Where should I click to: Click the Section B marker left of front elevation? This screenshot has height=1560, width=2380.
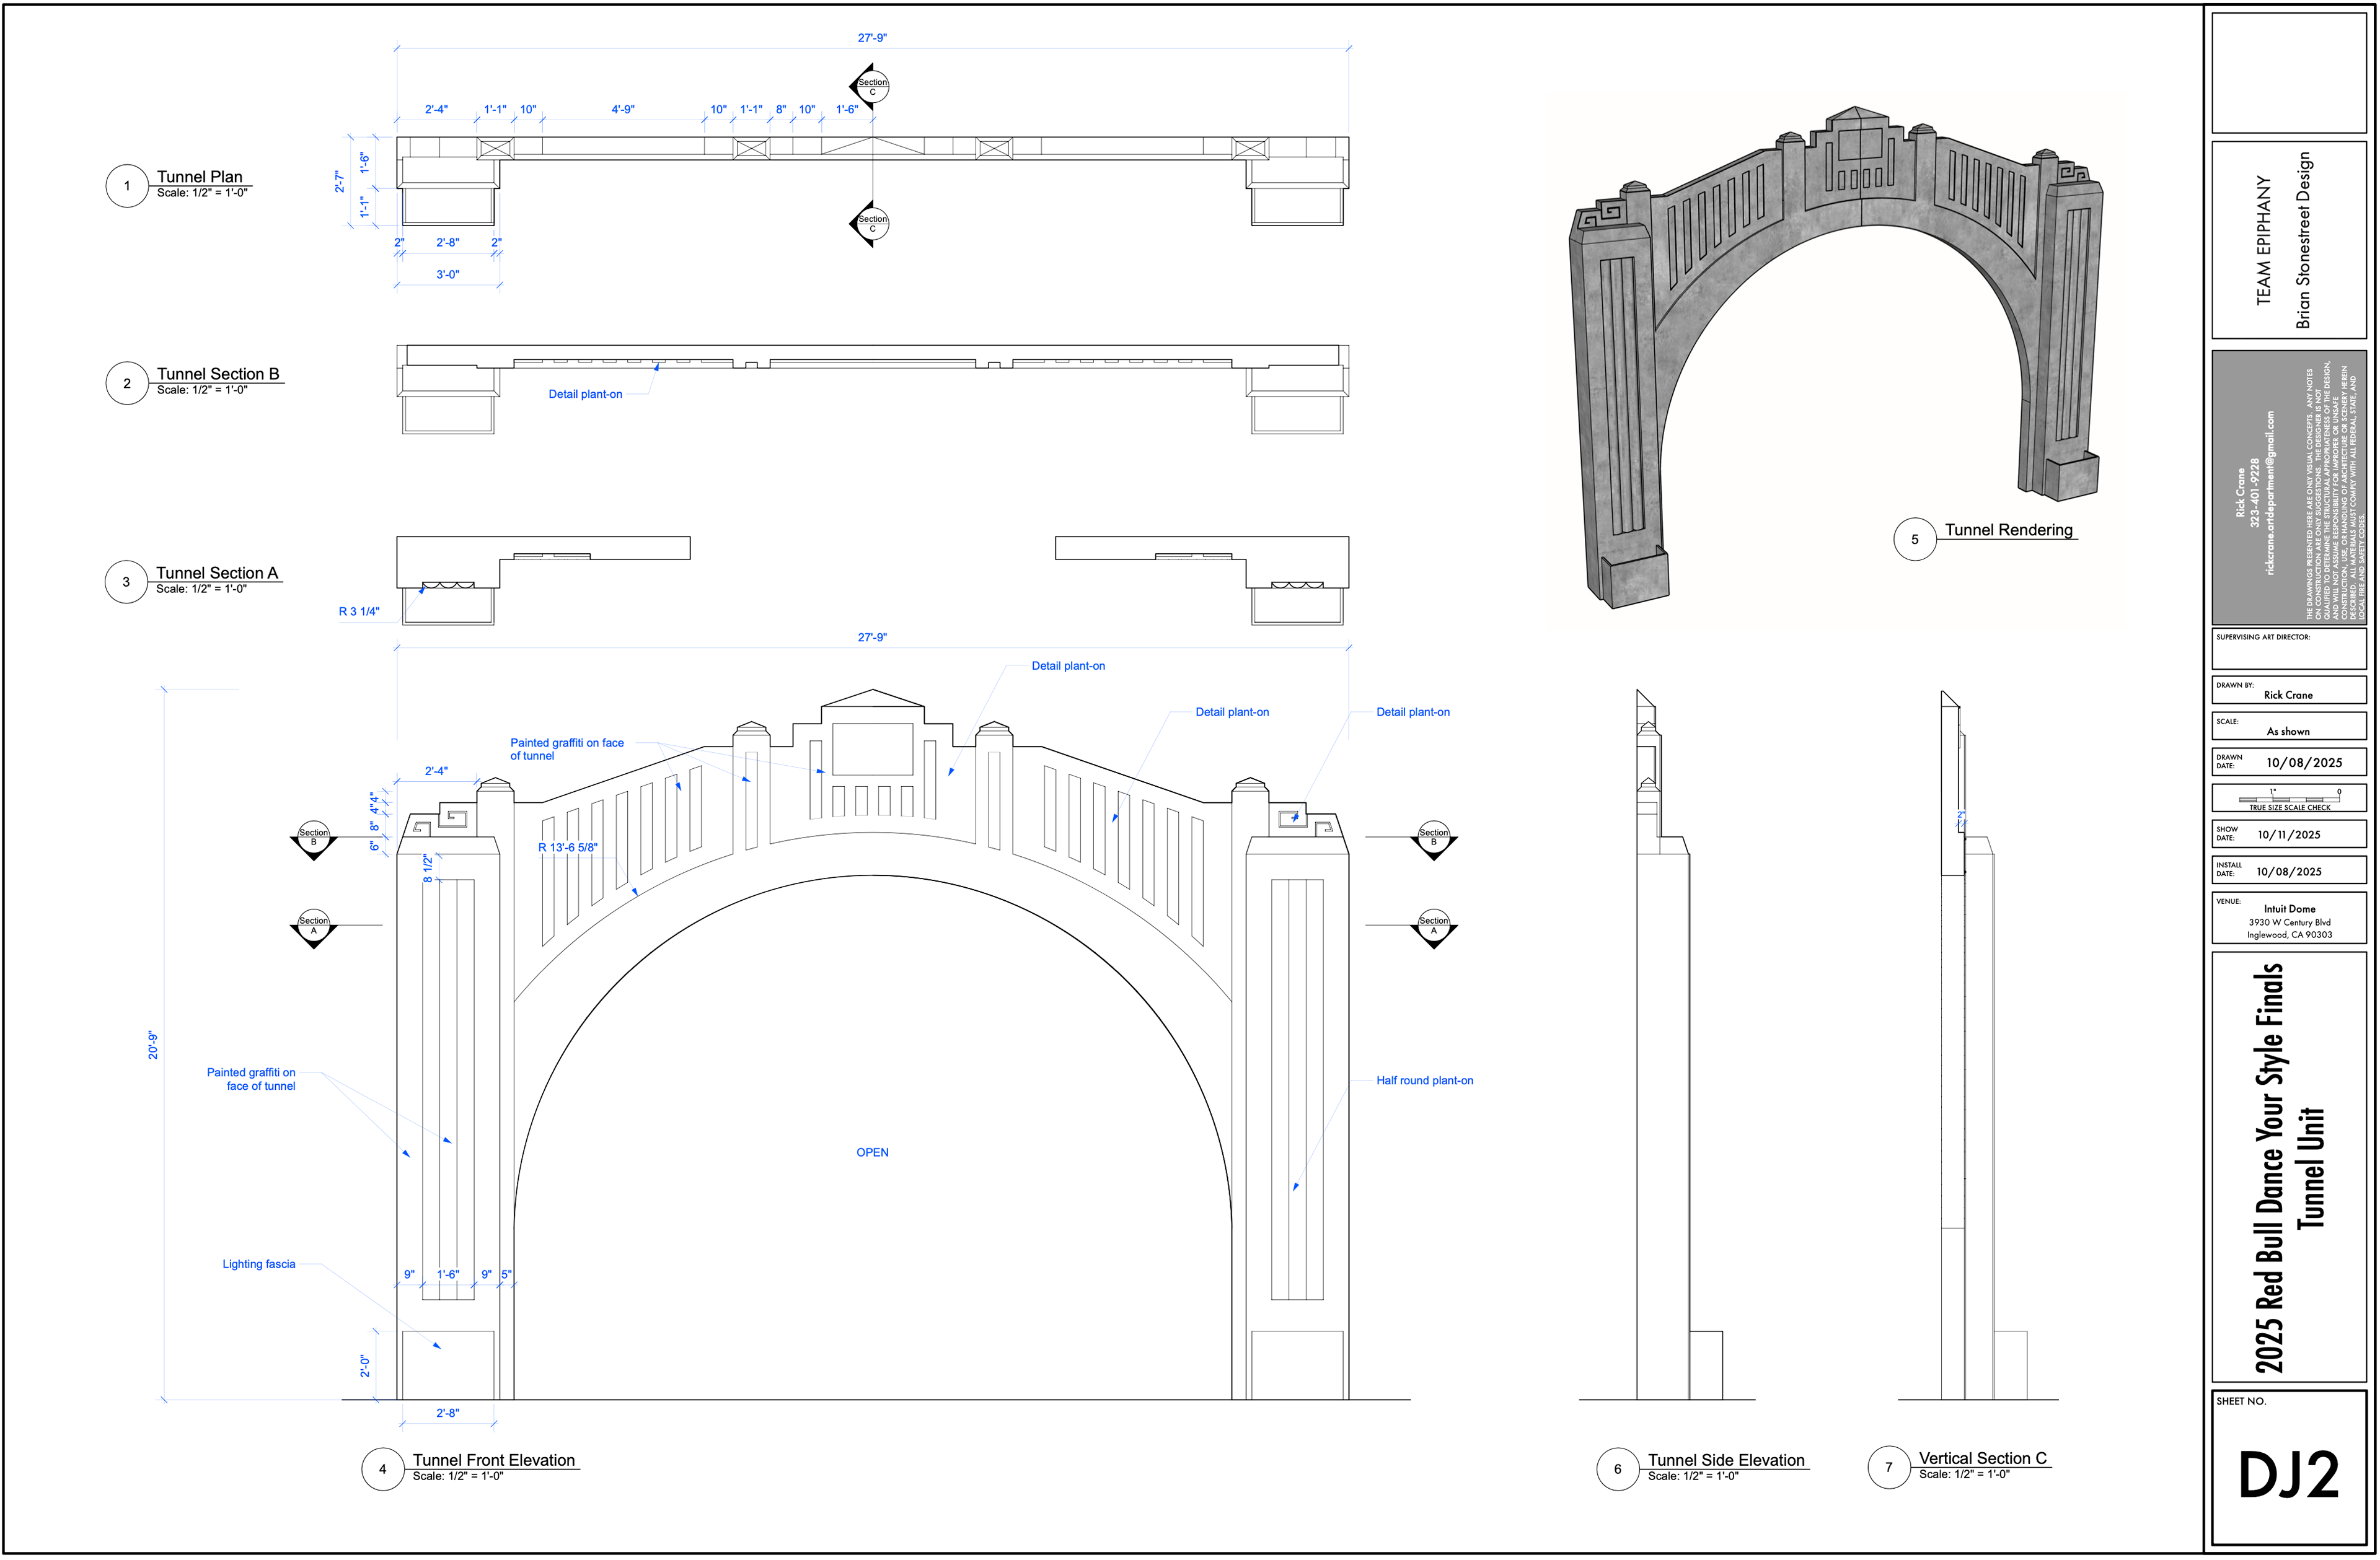click(x=314, y=836)
